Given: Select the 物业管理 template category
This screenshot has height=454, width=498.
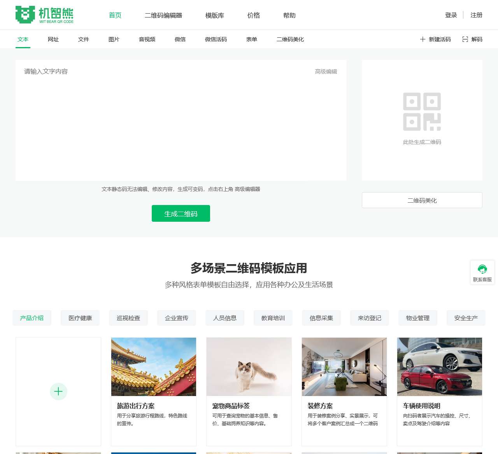Looking at the screenshot, I should click(417, 318).
